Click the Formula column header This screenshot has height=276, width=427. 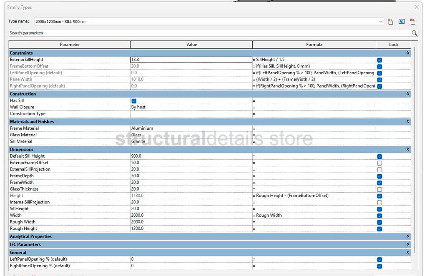314,45
